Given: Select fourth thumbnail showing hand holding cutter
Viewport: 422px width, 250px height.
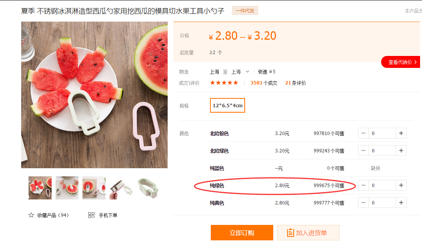Looking at the screenshot, I should click(x=121, y=188).
